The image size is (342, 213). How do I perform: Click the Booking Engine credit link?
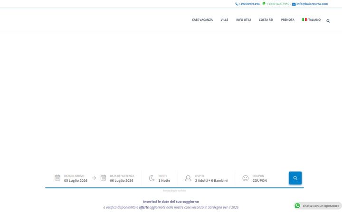click(x=174, y=191)
